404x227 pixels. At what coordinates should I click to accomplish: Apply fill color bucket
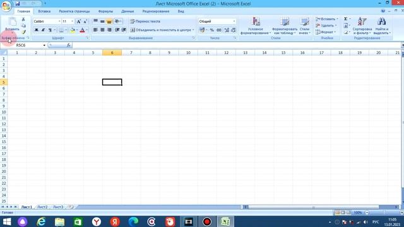click(x=73, y=30)
